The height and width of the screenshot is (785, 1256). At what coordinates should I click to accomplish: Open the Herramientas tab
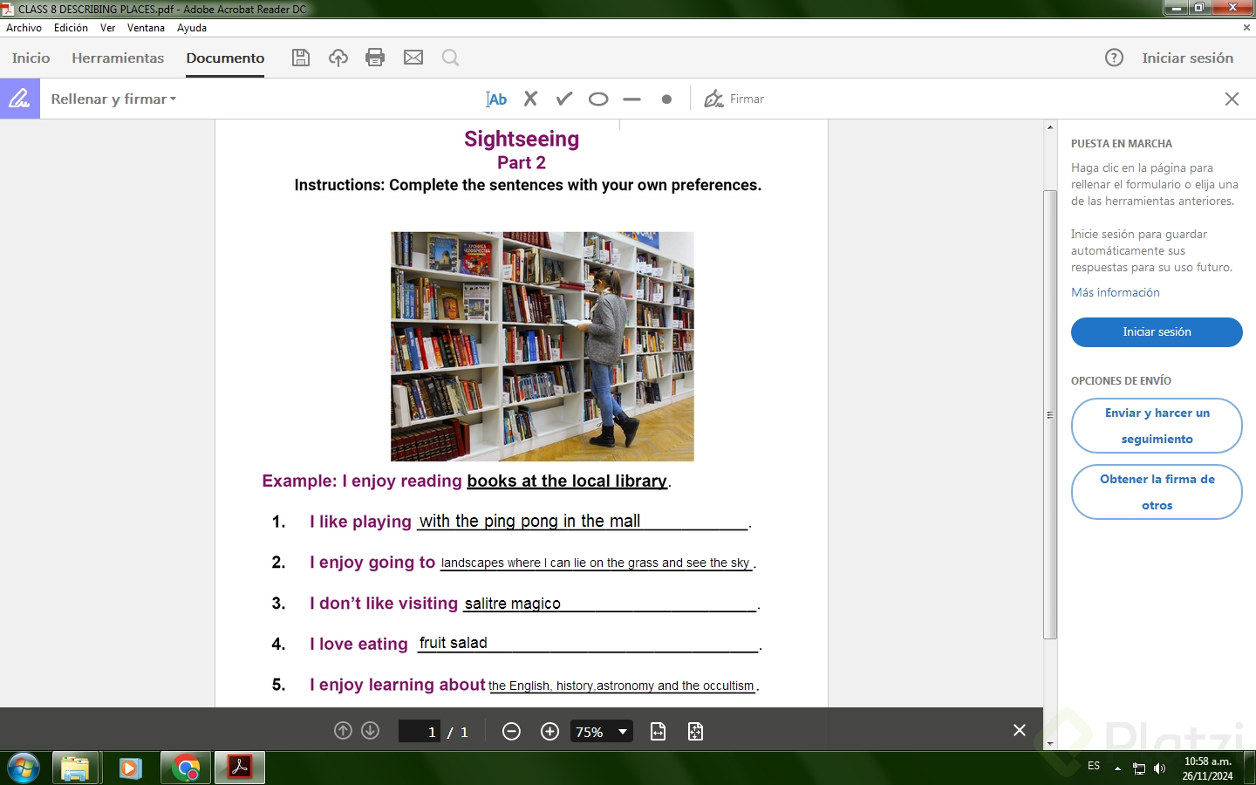pyautogui.click(x=118, y=58)
